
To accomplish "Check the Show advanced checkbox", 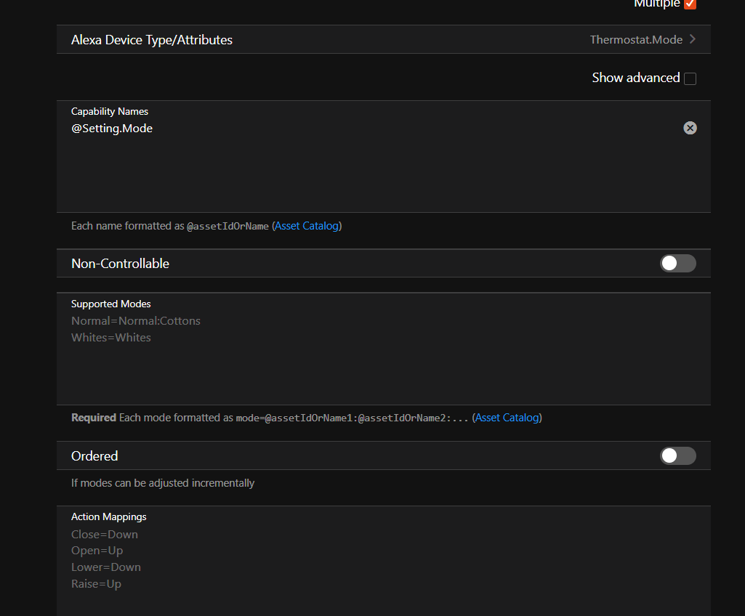I will click(690, 78).
